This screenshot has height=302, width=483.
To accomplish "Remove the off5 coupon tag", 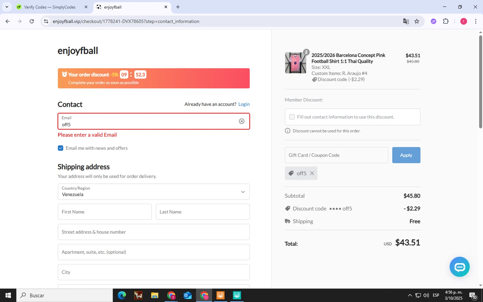I will (x=312, y=173).
